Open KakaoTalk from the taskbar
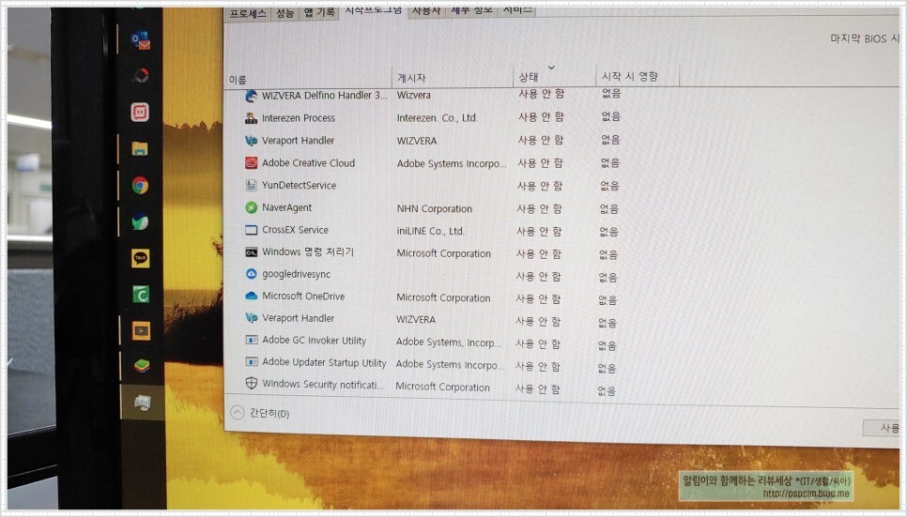Image resolution: width=907 pixels, height=517 pixels. tap(141, 258)
